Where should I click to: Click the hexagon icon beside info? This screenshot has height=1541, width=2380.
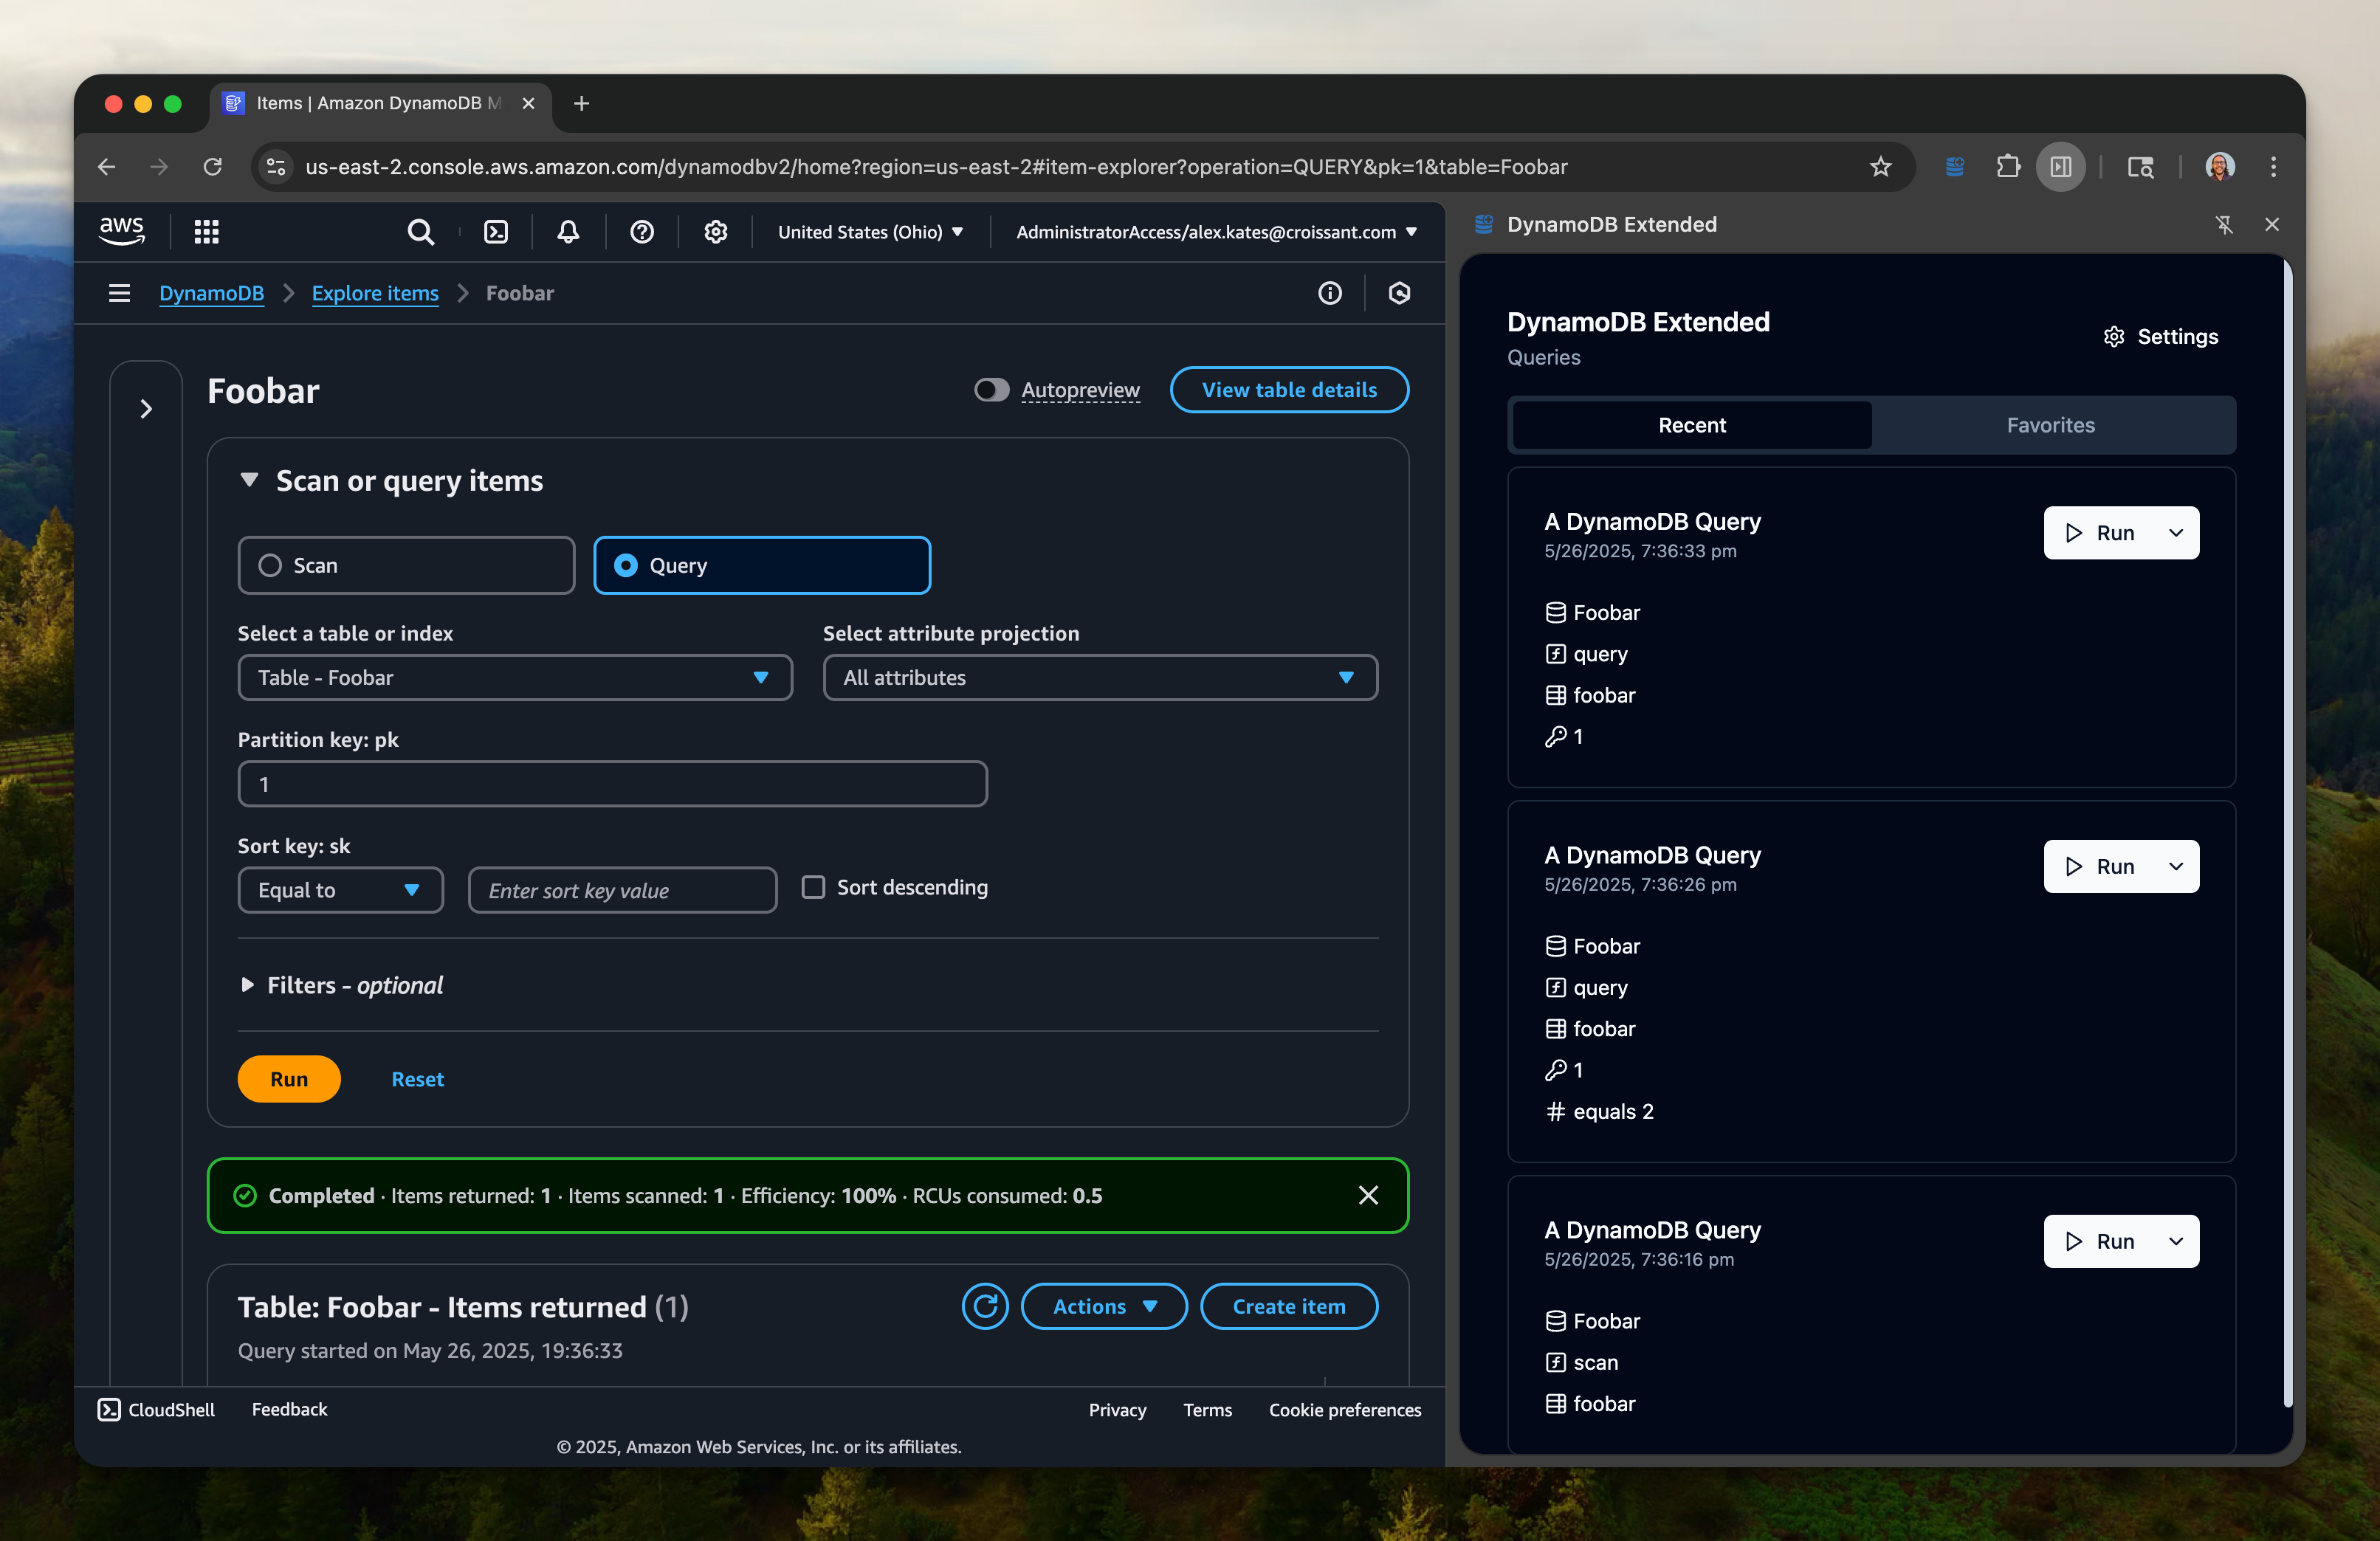1399,293
